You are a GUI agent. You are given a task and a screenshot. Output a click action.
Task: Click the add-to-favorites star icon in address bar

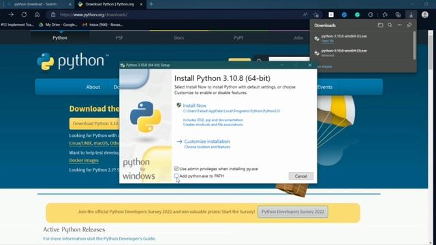click(316, 15)
